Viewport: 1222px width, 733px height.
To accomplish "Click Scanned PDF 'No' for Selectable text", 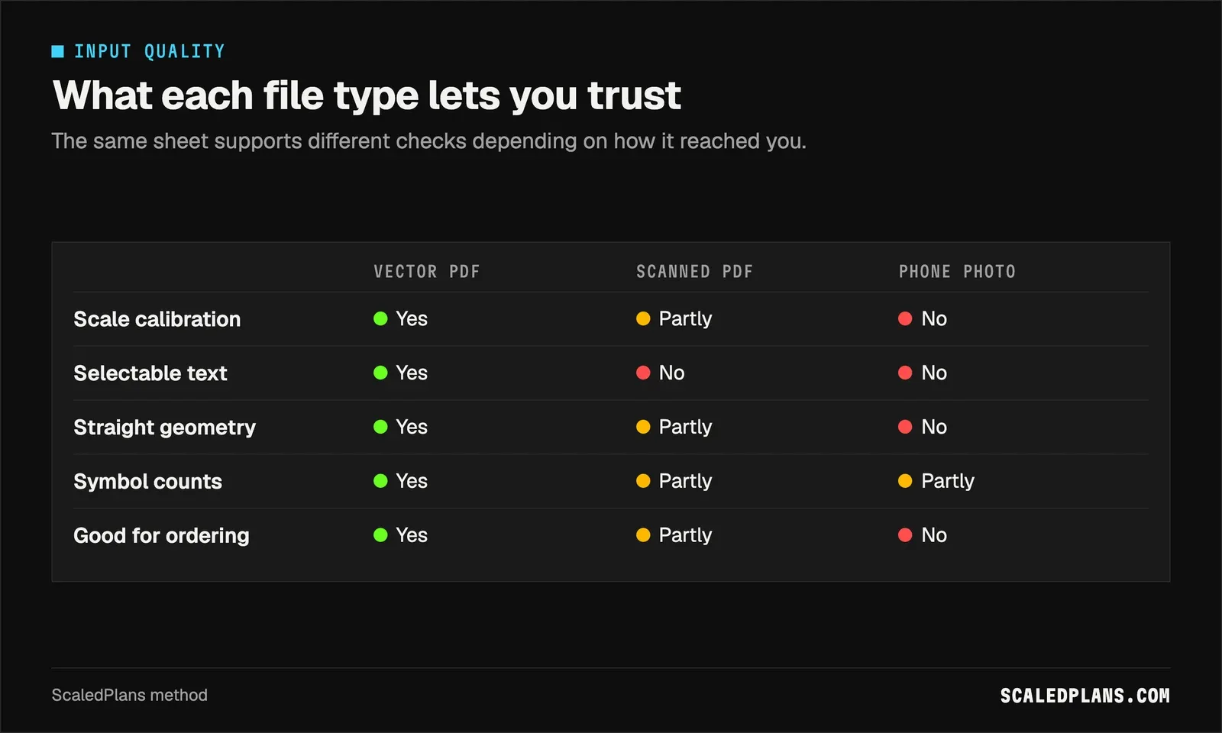I will pos(671,373).
